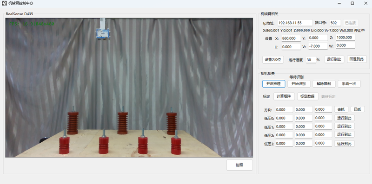Click the top 运行到此 button beside speed

pos(334,59)
